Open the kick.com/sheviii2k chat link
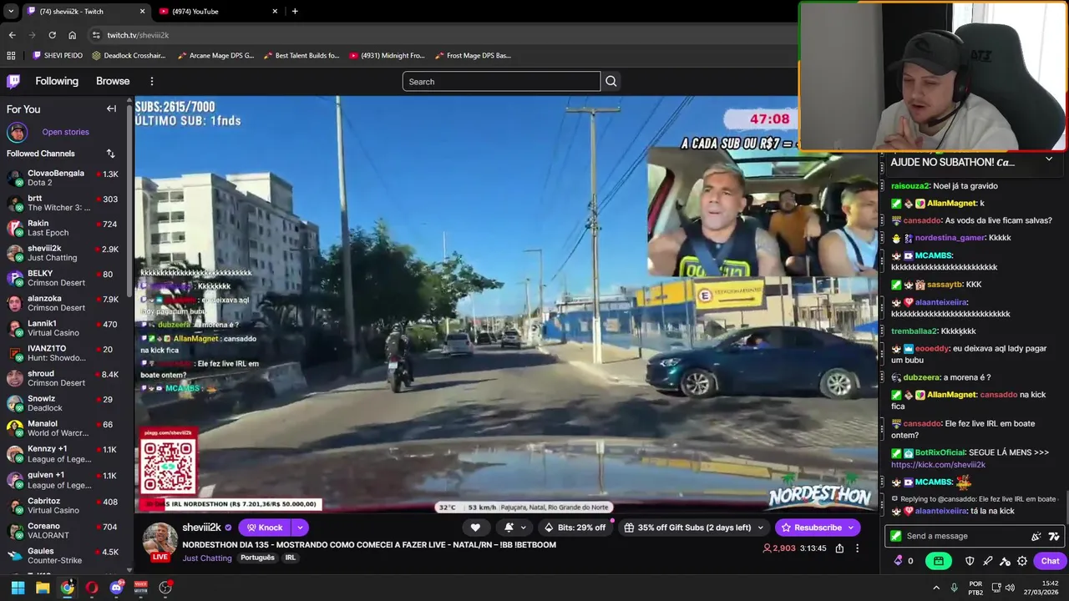Image resolution: width=1069 pixels, height=601 pixels. point(938,464)
